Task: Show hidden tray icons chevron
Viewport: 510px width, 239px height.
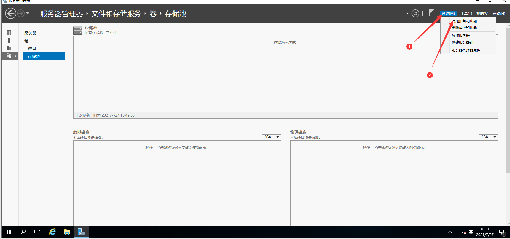Action: click(x=450, y=232)
